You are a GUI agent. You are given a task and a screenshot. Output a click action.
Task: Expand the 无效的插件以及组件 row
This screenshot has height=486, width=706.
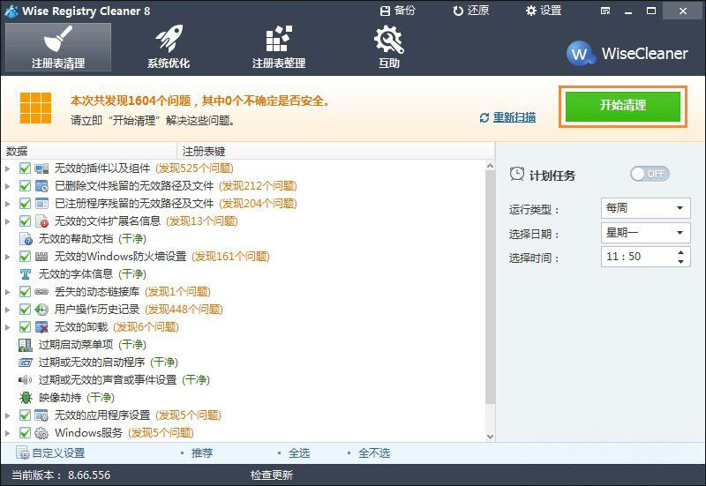pyautogui.click(x=8, y=168)
